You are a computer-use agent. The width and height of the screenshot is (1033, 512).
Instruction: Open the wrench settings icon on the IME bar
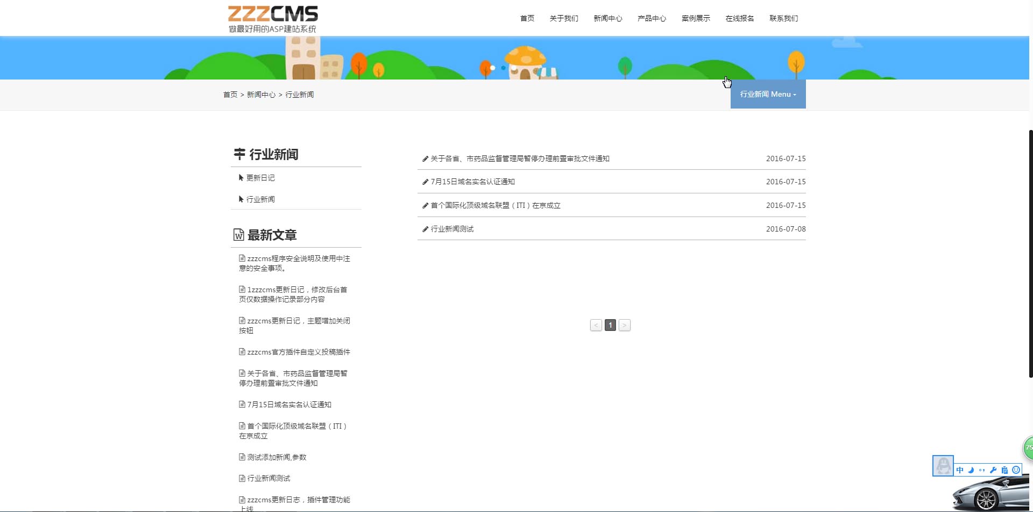(993, 470)
